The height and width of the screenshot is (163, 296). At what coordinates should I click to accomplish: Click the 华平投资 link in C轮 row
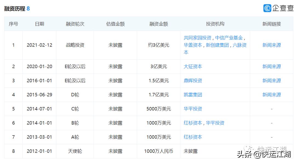pyautogui.click(x=193, y=109)
